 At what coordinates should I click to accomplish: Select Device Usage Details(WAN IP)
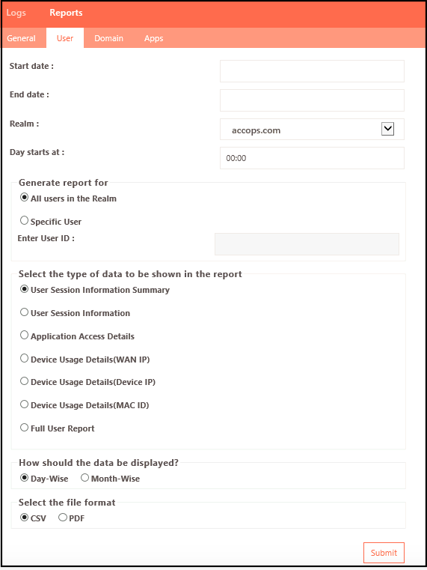[25, 359]
